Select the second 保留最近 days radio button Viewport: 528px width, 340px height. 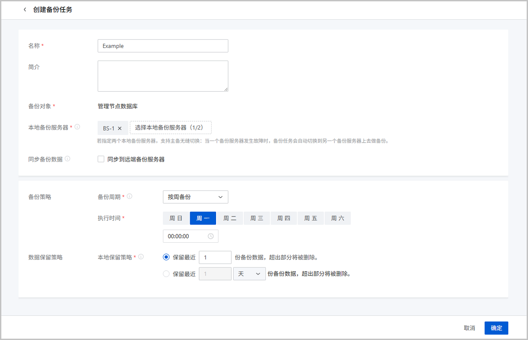click(166, 274)
